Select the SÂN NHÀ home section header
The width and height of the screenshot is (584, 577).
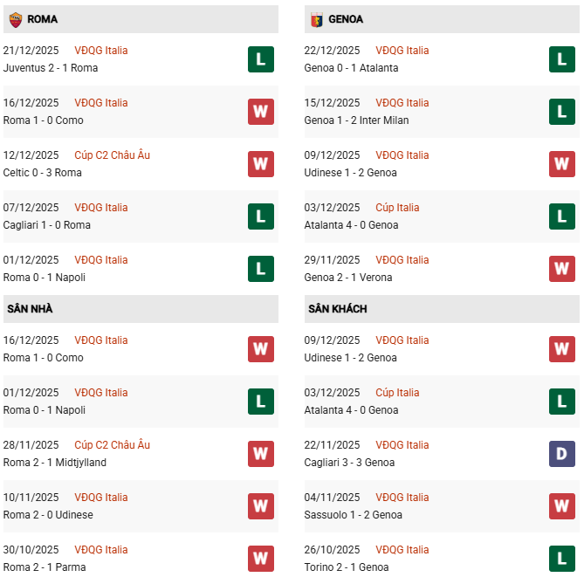(32, 309)
